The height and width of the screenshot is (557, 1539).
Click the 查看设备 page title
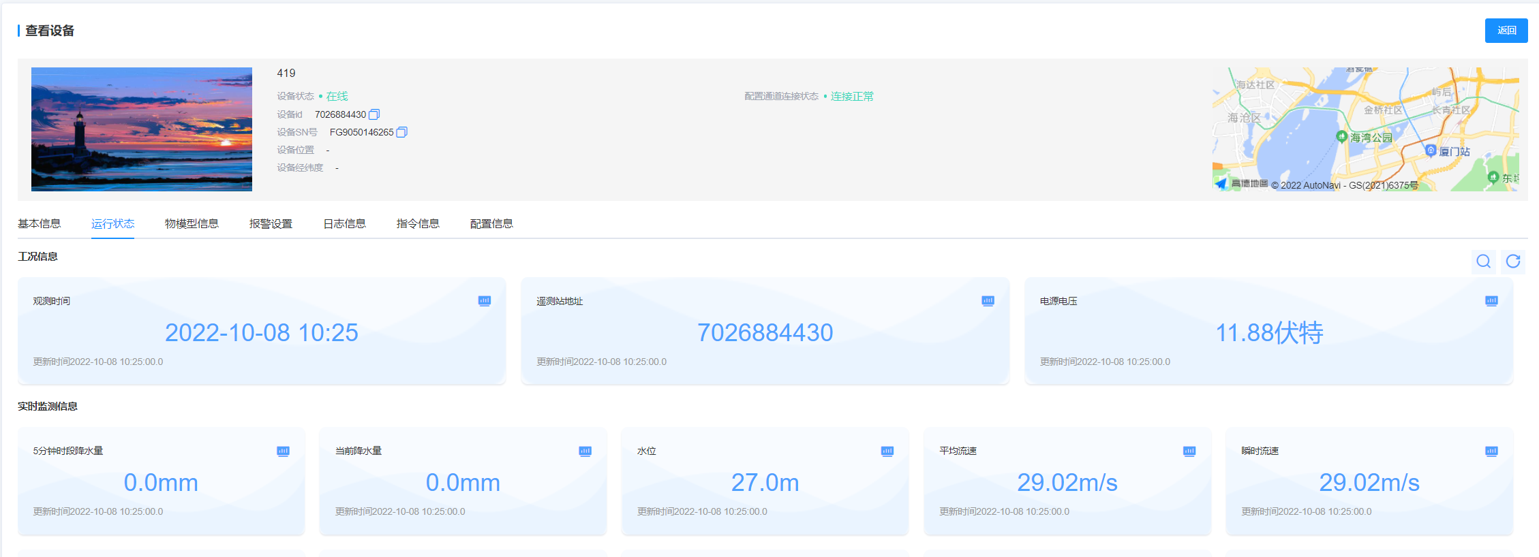50,31
